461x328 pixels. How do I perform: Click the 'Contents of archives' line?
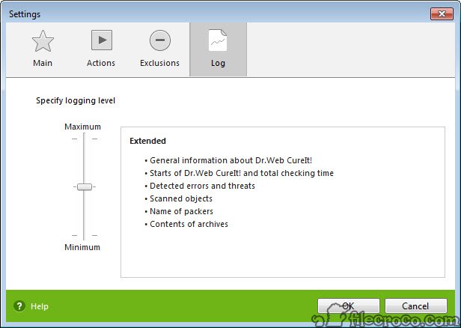189,224
